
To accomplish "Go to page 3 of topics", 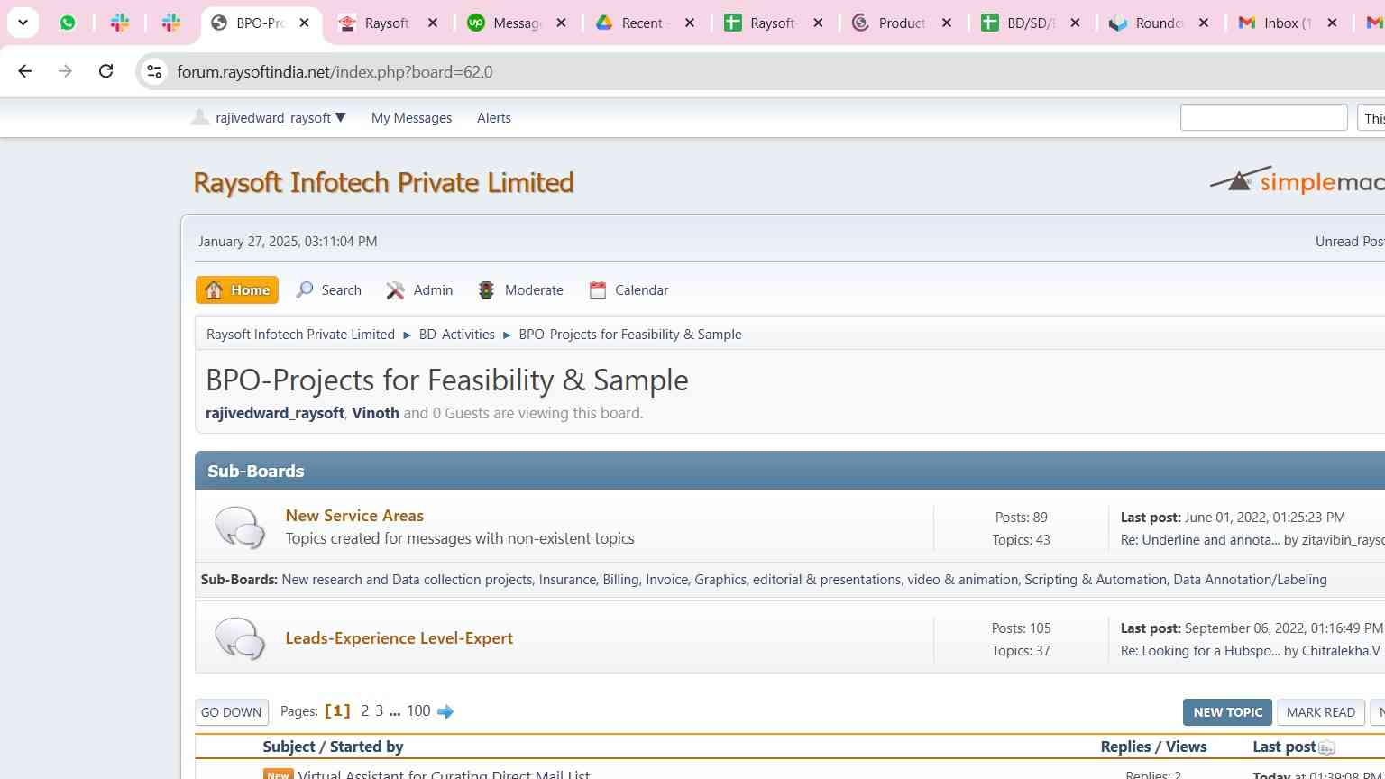I will tap(379, 711).
